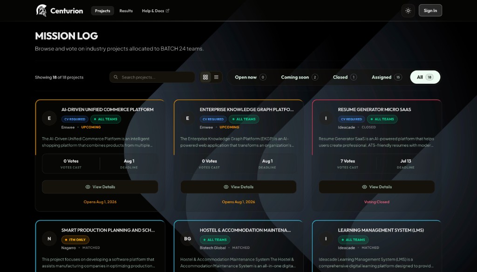The height and width of the screenshot is (272, 477).
Task: Click the Sign In button
Action: pyautogui.click(x=430, y=11)
